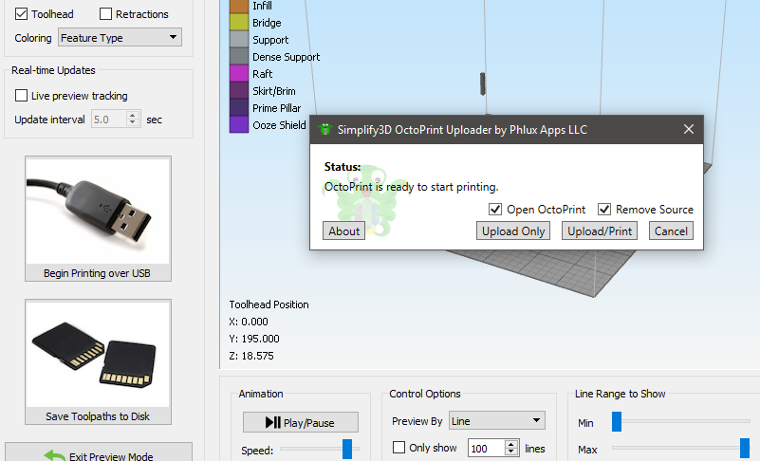
Task: Enable Live preview tracking
Action: [x=21, y=96]
